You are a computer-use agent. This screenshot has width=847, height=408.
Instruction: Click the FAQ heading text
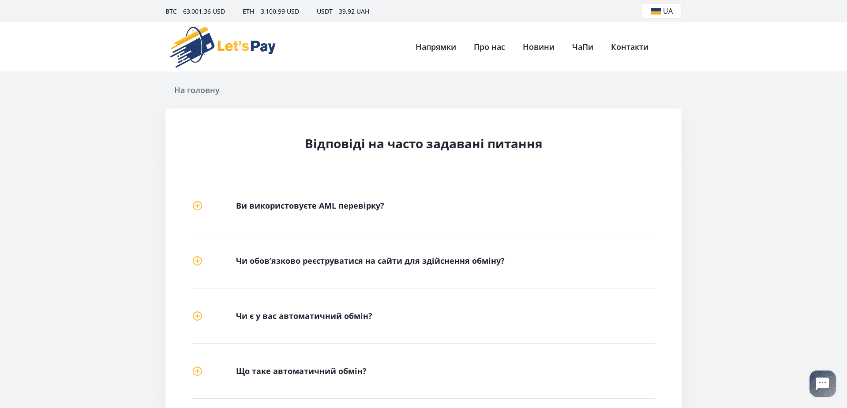[x=423, y=144]
